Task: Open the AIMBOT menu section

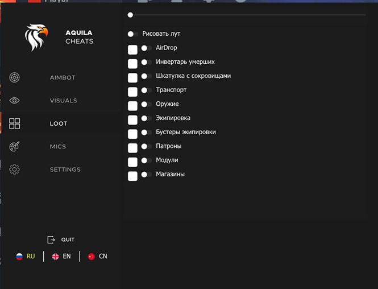Action: point(63,78)
